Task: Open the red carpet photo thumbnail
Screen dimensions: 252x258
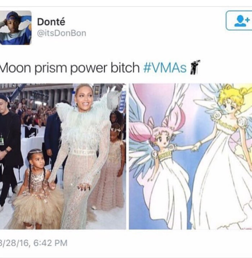Action: pyautogui.click(x=63, y=156)
